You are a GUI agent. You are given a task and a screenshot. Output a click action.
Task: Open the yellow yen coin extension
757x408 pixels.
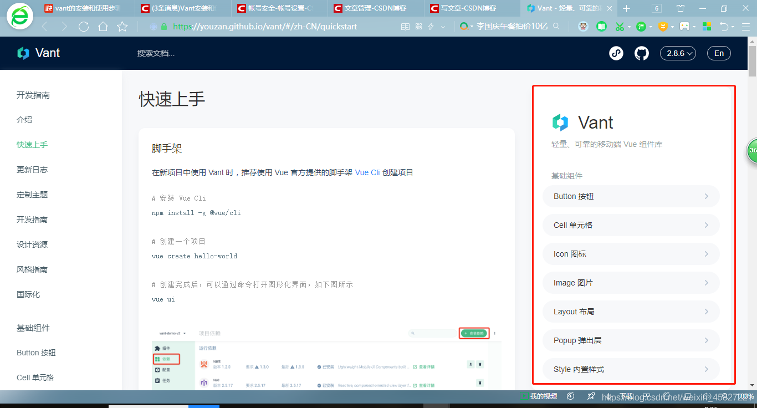tap(663, 26)
